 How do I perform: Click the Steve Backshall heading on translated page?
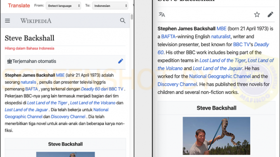pyautogui.click(x=29, y=38)
